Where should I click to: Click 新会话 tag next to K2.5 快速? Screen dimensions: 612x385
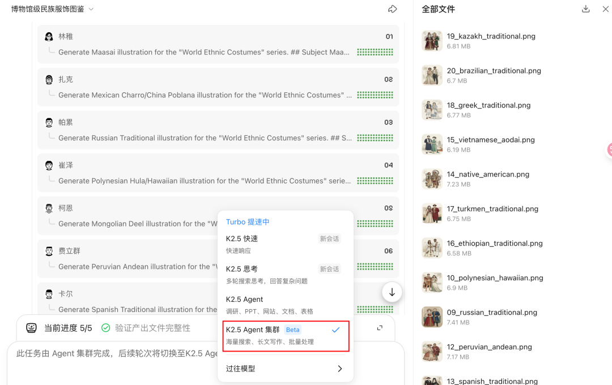click(x=329, y=239)
